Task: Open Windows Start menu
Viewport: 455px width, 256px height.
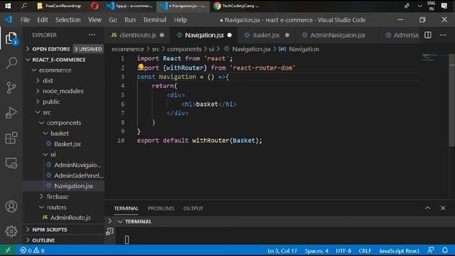Action: coord(8,6)
